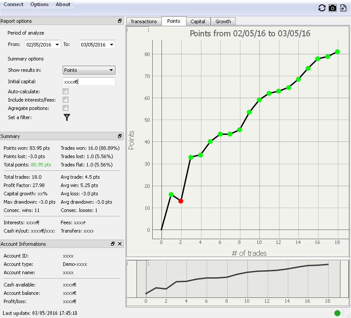Open the From date dropdown
Screen dimensions: 351x318
(57, 45)
